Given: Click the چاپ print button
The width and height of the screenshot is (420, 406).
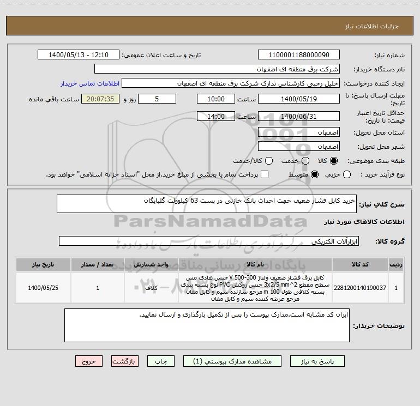Looking at the screenshot, I should click(161, 361).
